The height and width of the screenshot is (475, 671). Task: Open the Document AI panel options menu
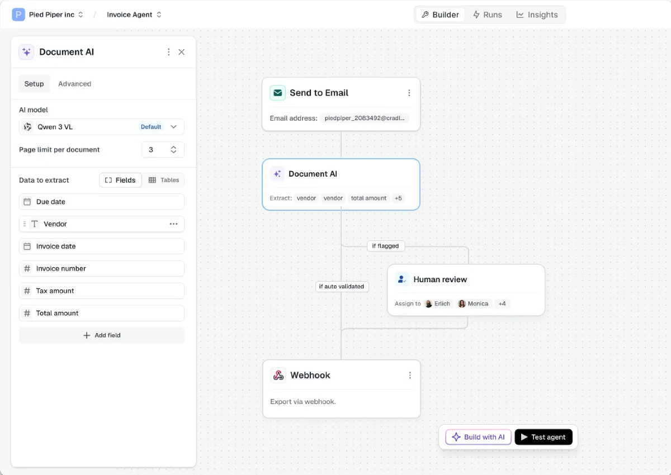click(x=169, y=52)
